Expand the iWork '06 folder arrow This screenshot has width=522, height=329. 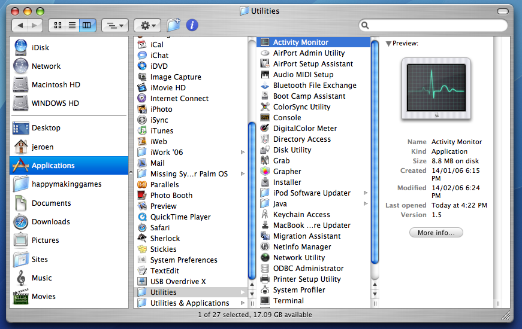pos(243,152)
